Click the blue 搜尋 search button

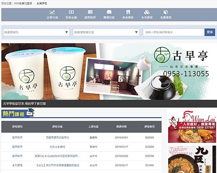[210, 32]
